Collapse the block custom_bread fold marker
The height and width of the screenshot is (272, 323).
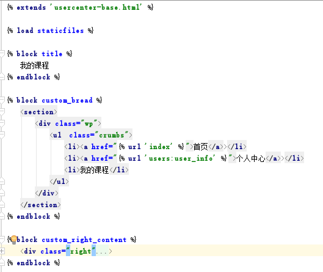tap(2, 100)
